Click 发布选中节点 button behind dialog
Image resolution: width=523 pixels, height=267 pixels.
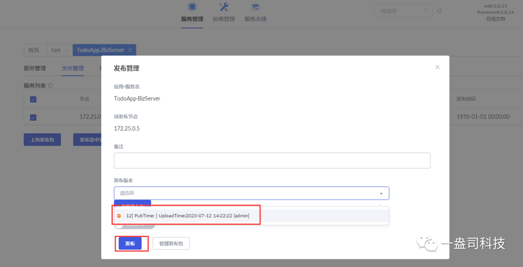tap(87, 140)
